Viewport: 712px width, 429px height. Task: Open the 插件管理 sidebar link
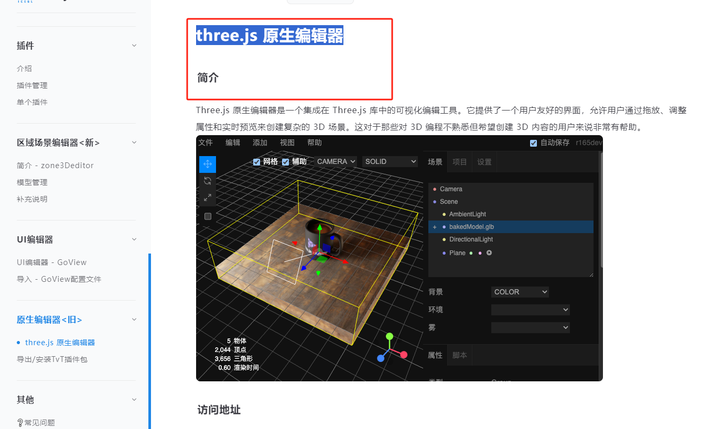(x=32, y=85)
